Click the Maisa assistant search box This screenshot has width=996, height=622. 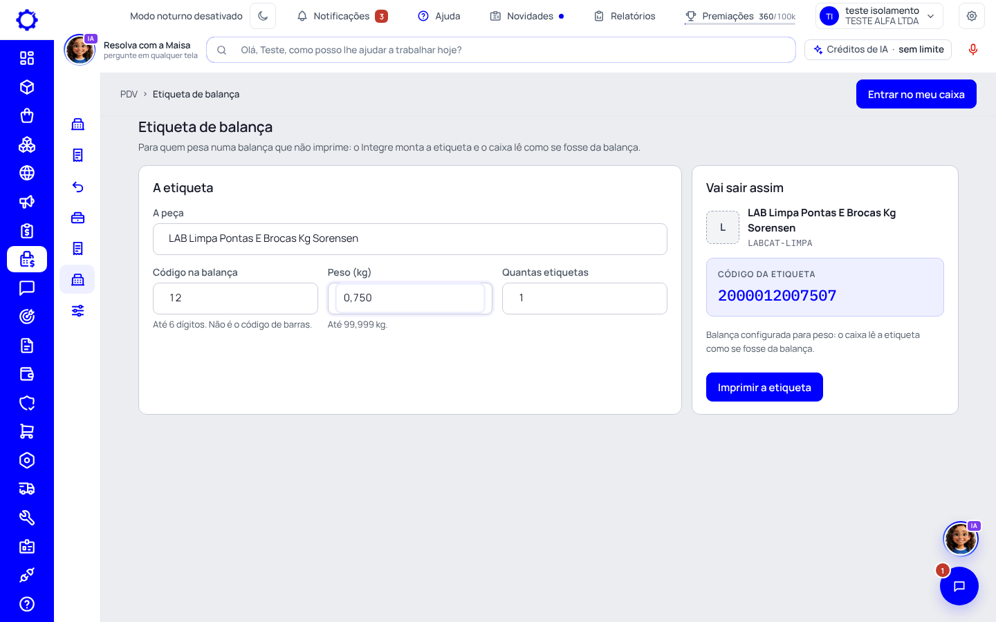[501, 50]
